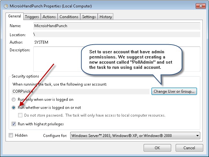This screenshot has width=209, height=157.
Task: Toggle Run with highest privileges checkbox
Action: tap(14, 124)
